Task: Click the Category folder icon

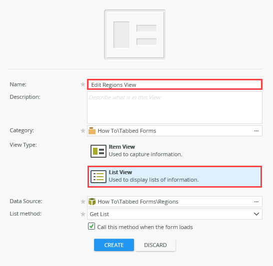Action: pos(92,131)
